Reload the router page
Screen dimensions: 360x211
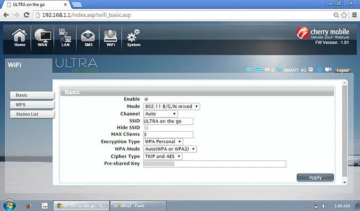27,15
